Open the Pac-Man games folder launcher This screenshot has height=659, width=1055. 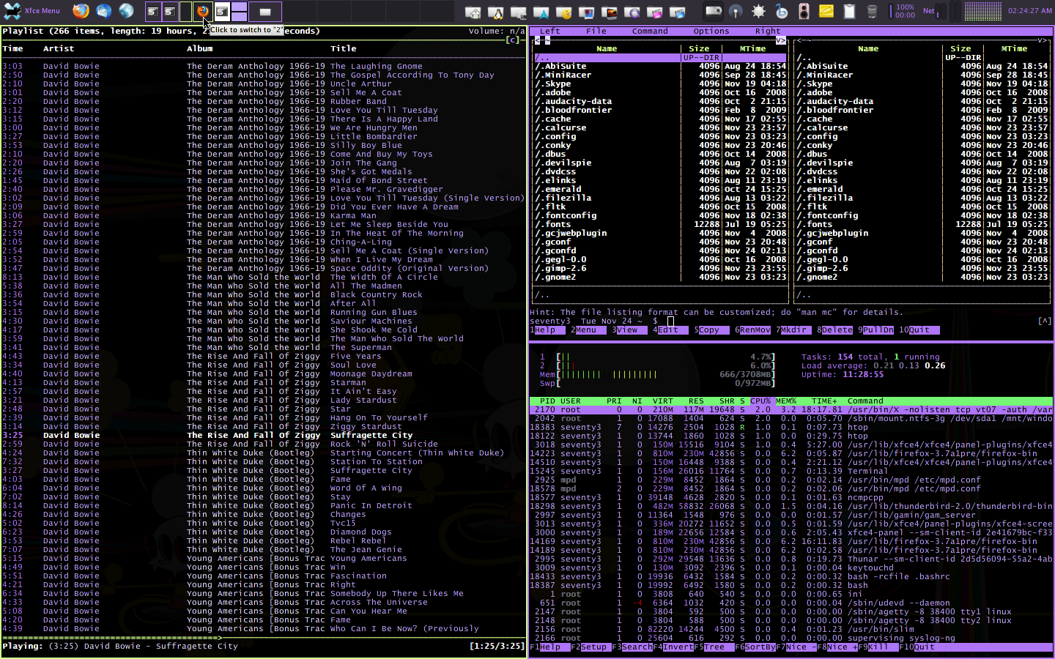[564, 12]
